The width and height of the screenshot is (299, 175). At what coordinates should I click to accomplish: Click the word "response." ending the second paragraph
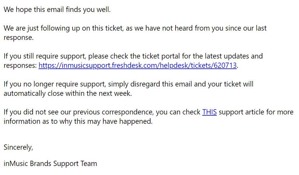(x=19, y=38)
